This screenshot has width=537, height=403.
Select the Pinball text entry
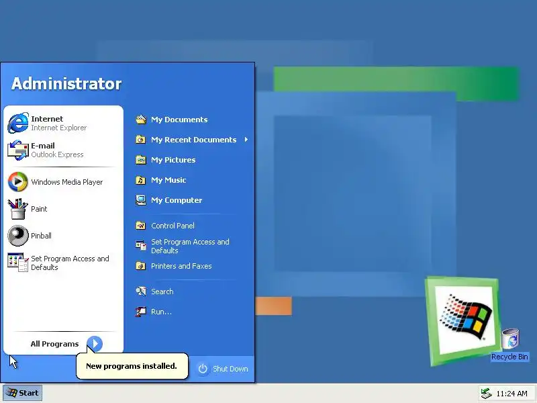point(41,236)
